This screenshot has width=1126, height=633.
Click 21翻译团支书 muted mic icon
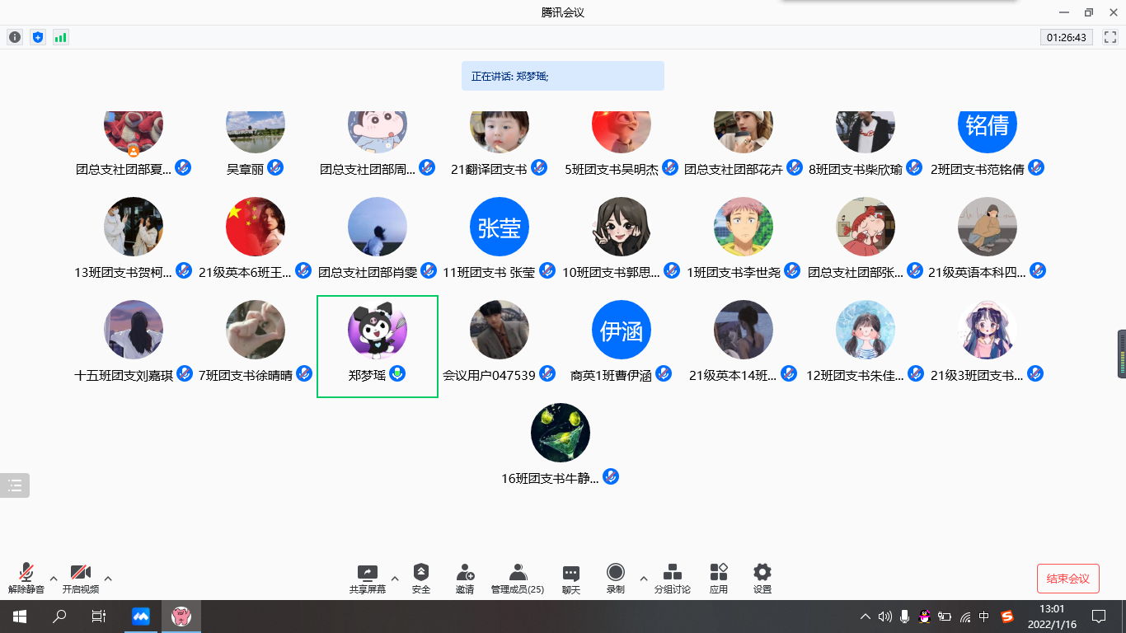click(x=538, y=167)
